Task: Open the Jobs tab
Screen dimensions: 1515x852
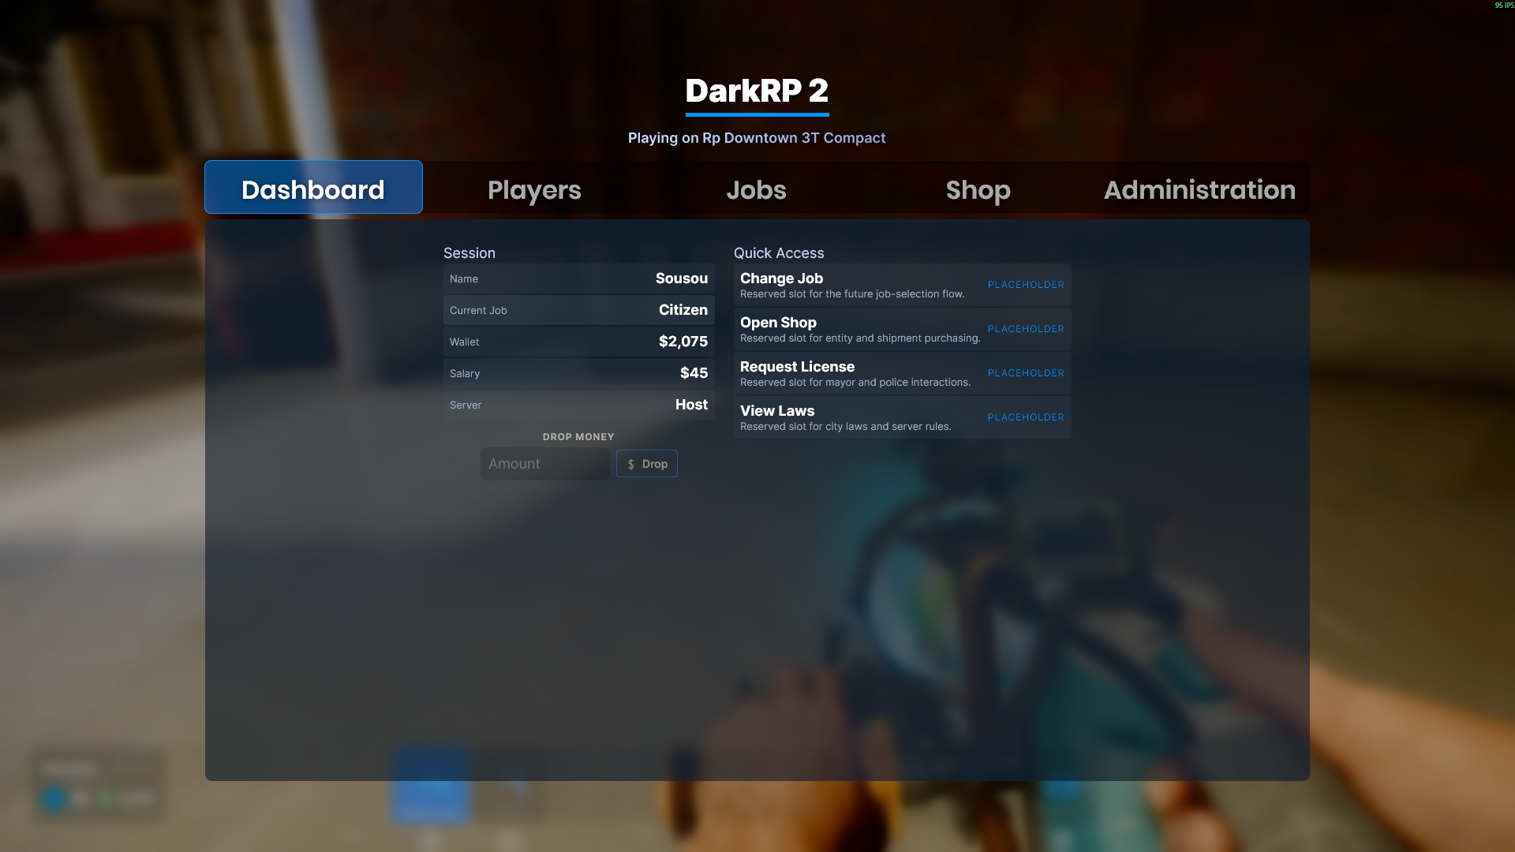Action: coord(756,190)
